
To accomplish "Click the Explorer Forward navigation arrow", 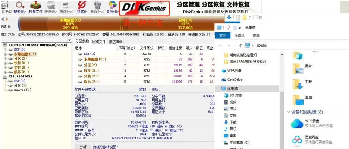I will (x=228, y=45).
